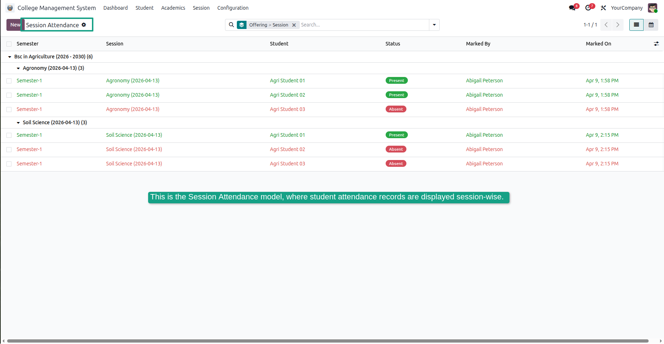Switch to list view
664x344 pixels.
tap(636, 25)
